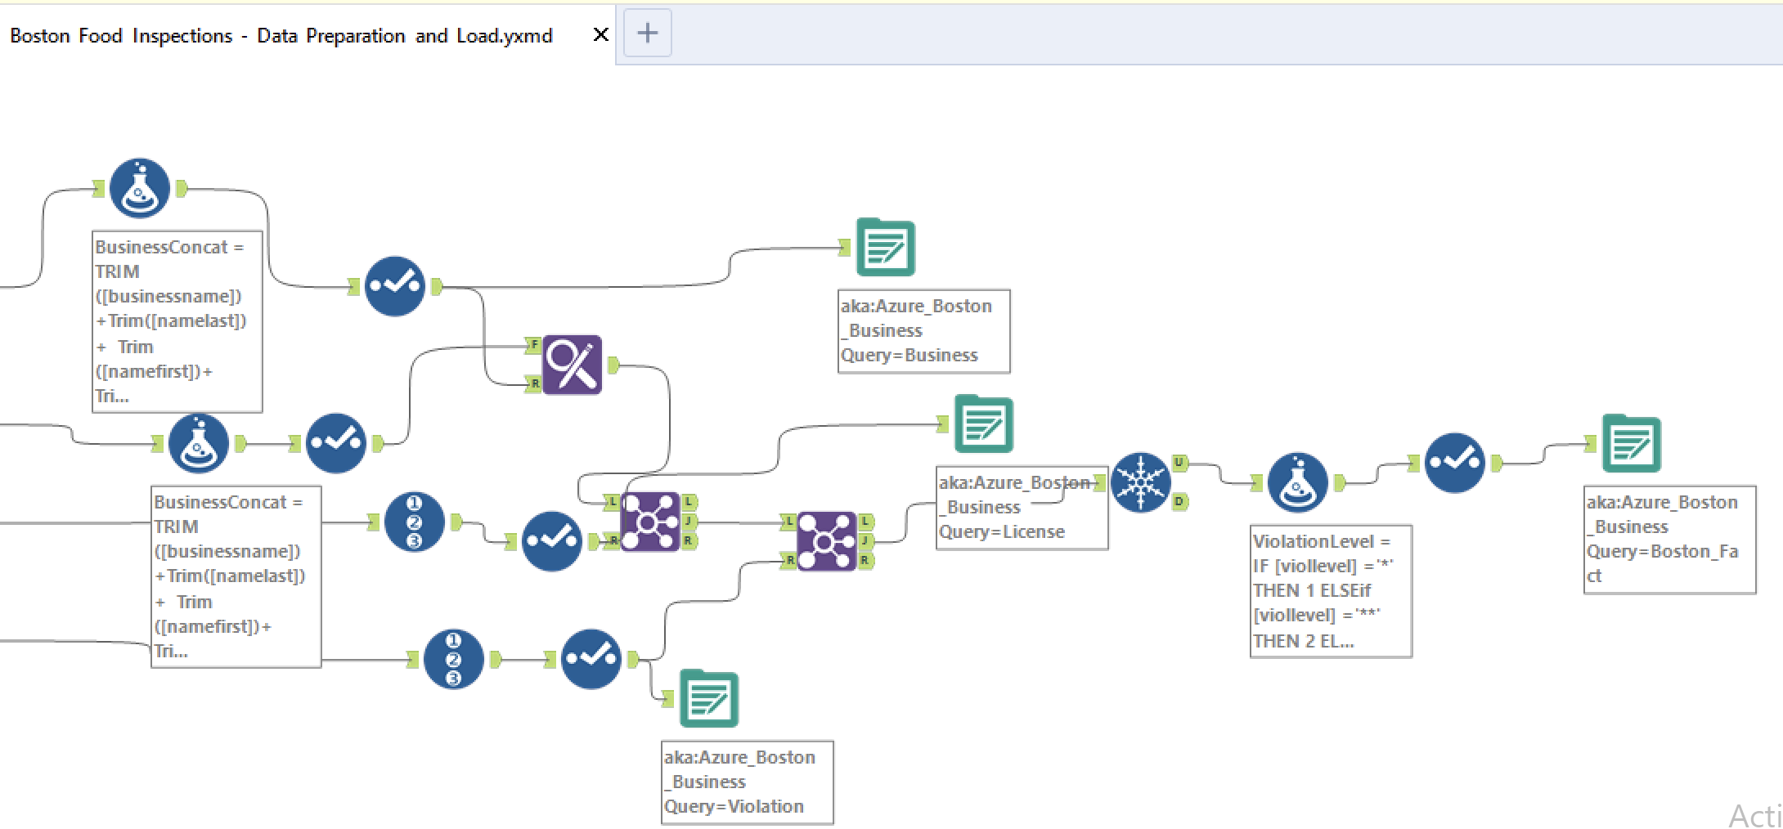Select the first Join tool after Find Replace

[x=650, y=522]
